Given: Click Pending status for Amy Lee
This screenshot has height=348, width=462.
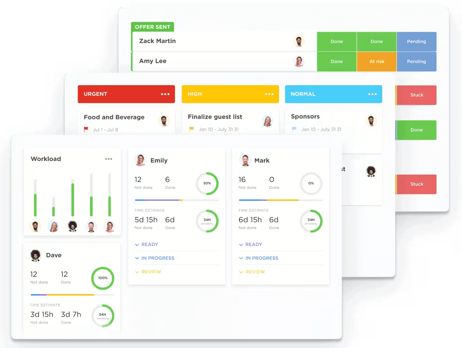Looking at the screenshot, I should 417,61.
